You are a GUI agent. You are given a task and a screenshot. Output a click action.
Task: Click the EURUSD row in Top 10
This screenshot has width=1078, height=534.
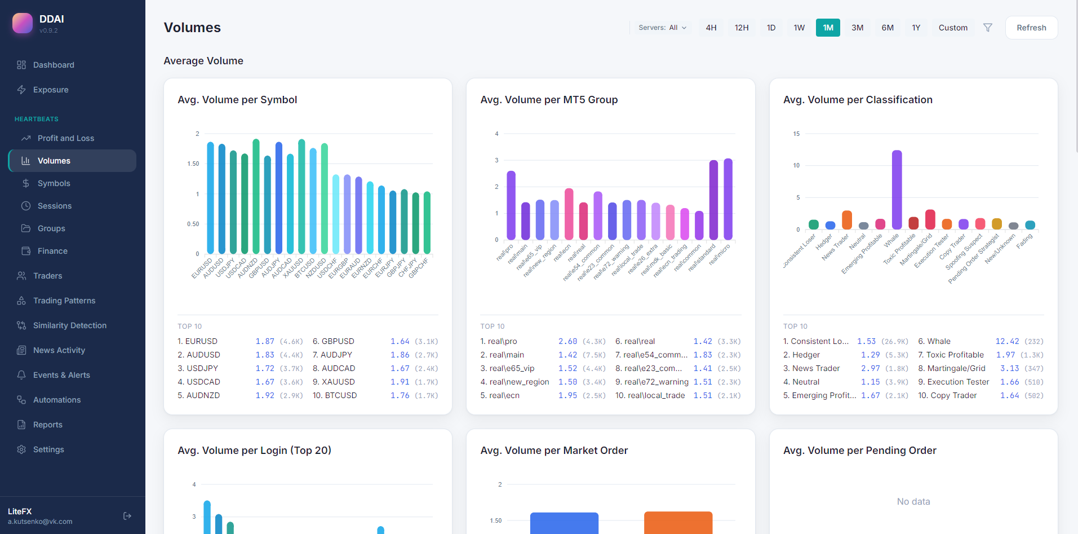pyautogui.click(x=240, y=341)
